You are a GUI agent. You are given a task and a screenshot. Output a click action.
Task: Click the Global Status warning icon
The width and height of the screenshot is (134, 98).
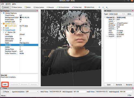pyautogui.click(x=4, y=24)
